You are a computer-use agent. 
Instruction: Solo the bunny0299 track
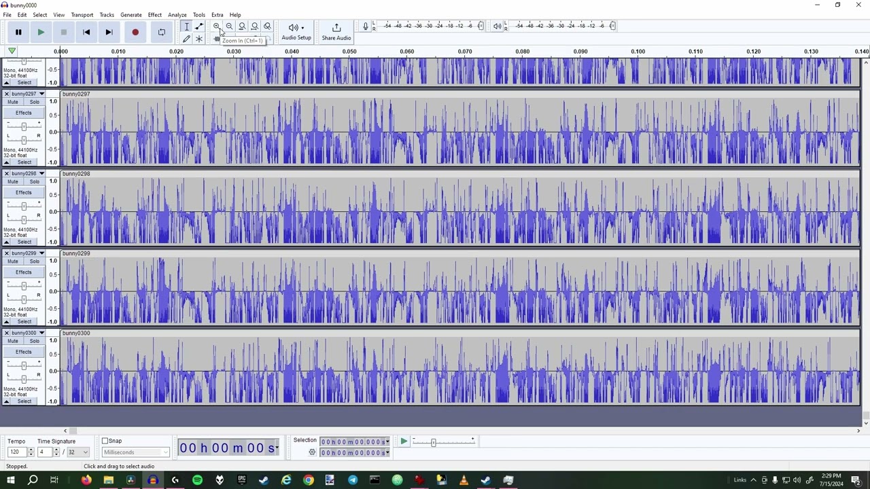34,261
